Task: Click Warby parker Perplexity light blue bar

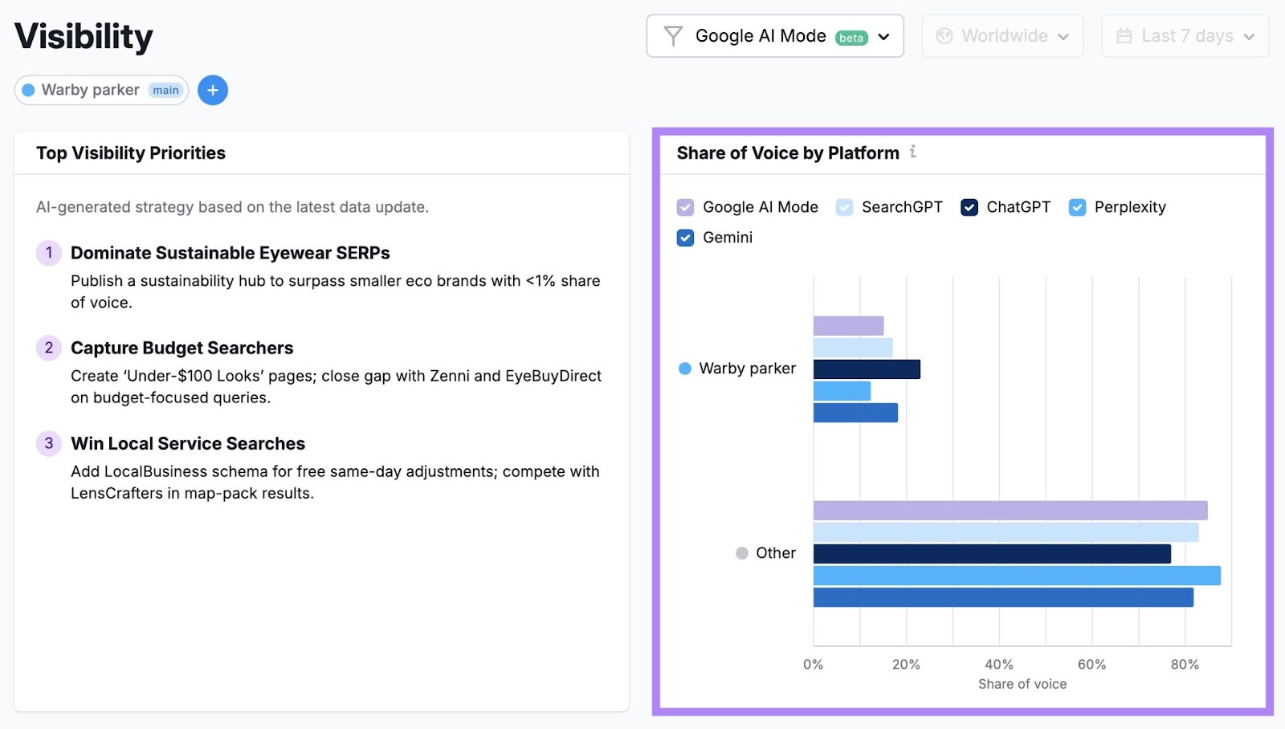Action: coord(842,391)
